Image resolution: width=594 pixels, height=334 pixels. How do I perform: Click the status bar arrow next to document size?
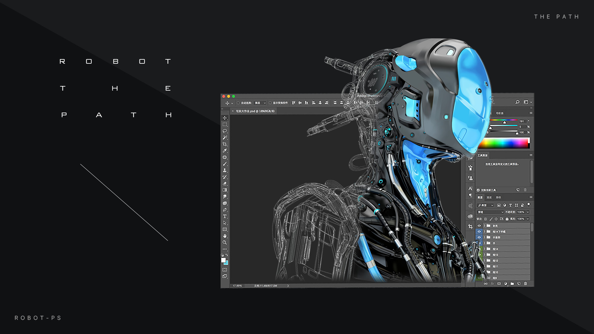click(x=288, y=286)
